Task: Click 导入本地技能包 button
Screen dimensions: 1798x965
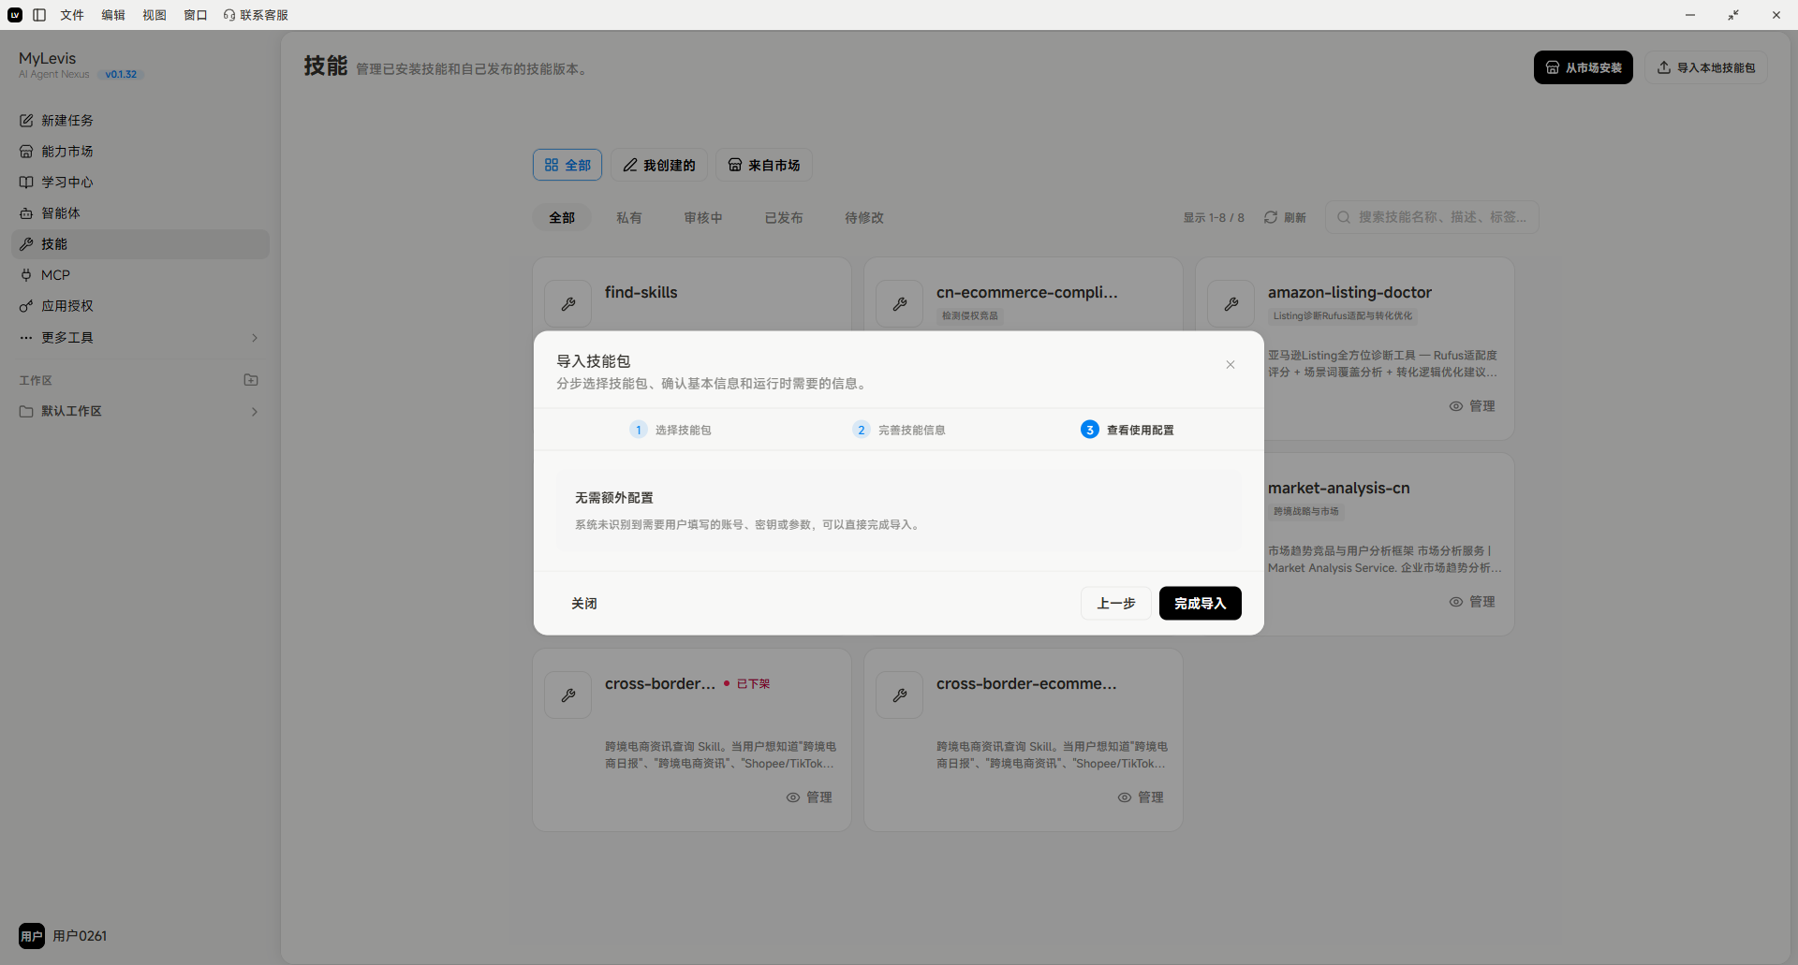Action: [x=1706, y=67]
